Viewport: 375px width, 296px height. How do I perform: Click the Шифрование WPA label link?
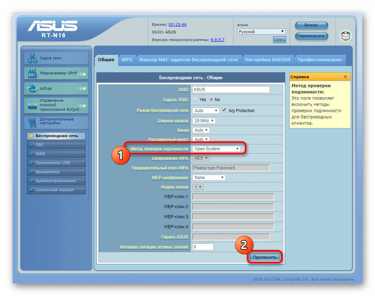[x=170, y=158]
